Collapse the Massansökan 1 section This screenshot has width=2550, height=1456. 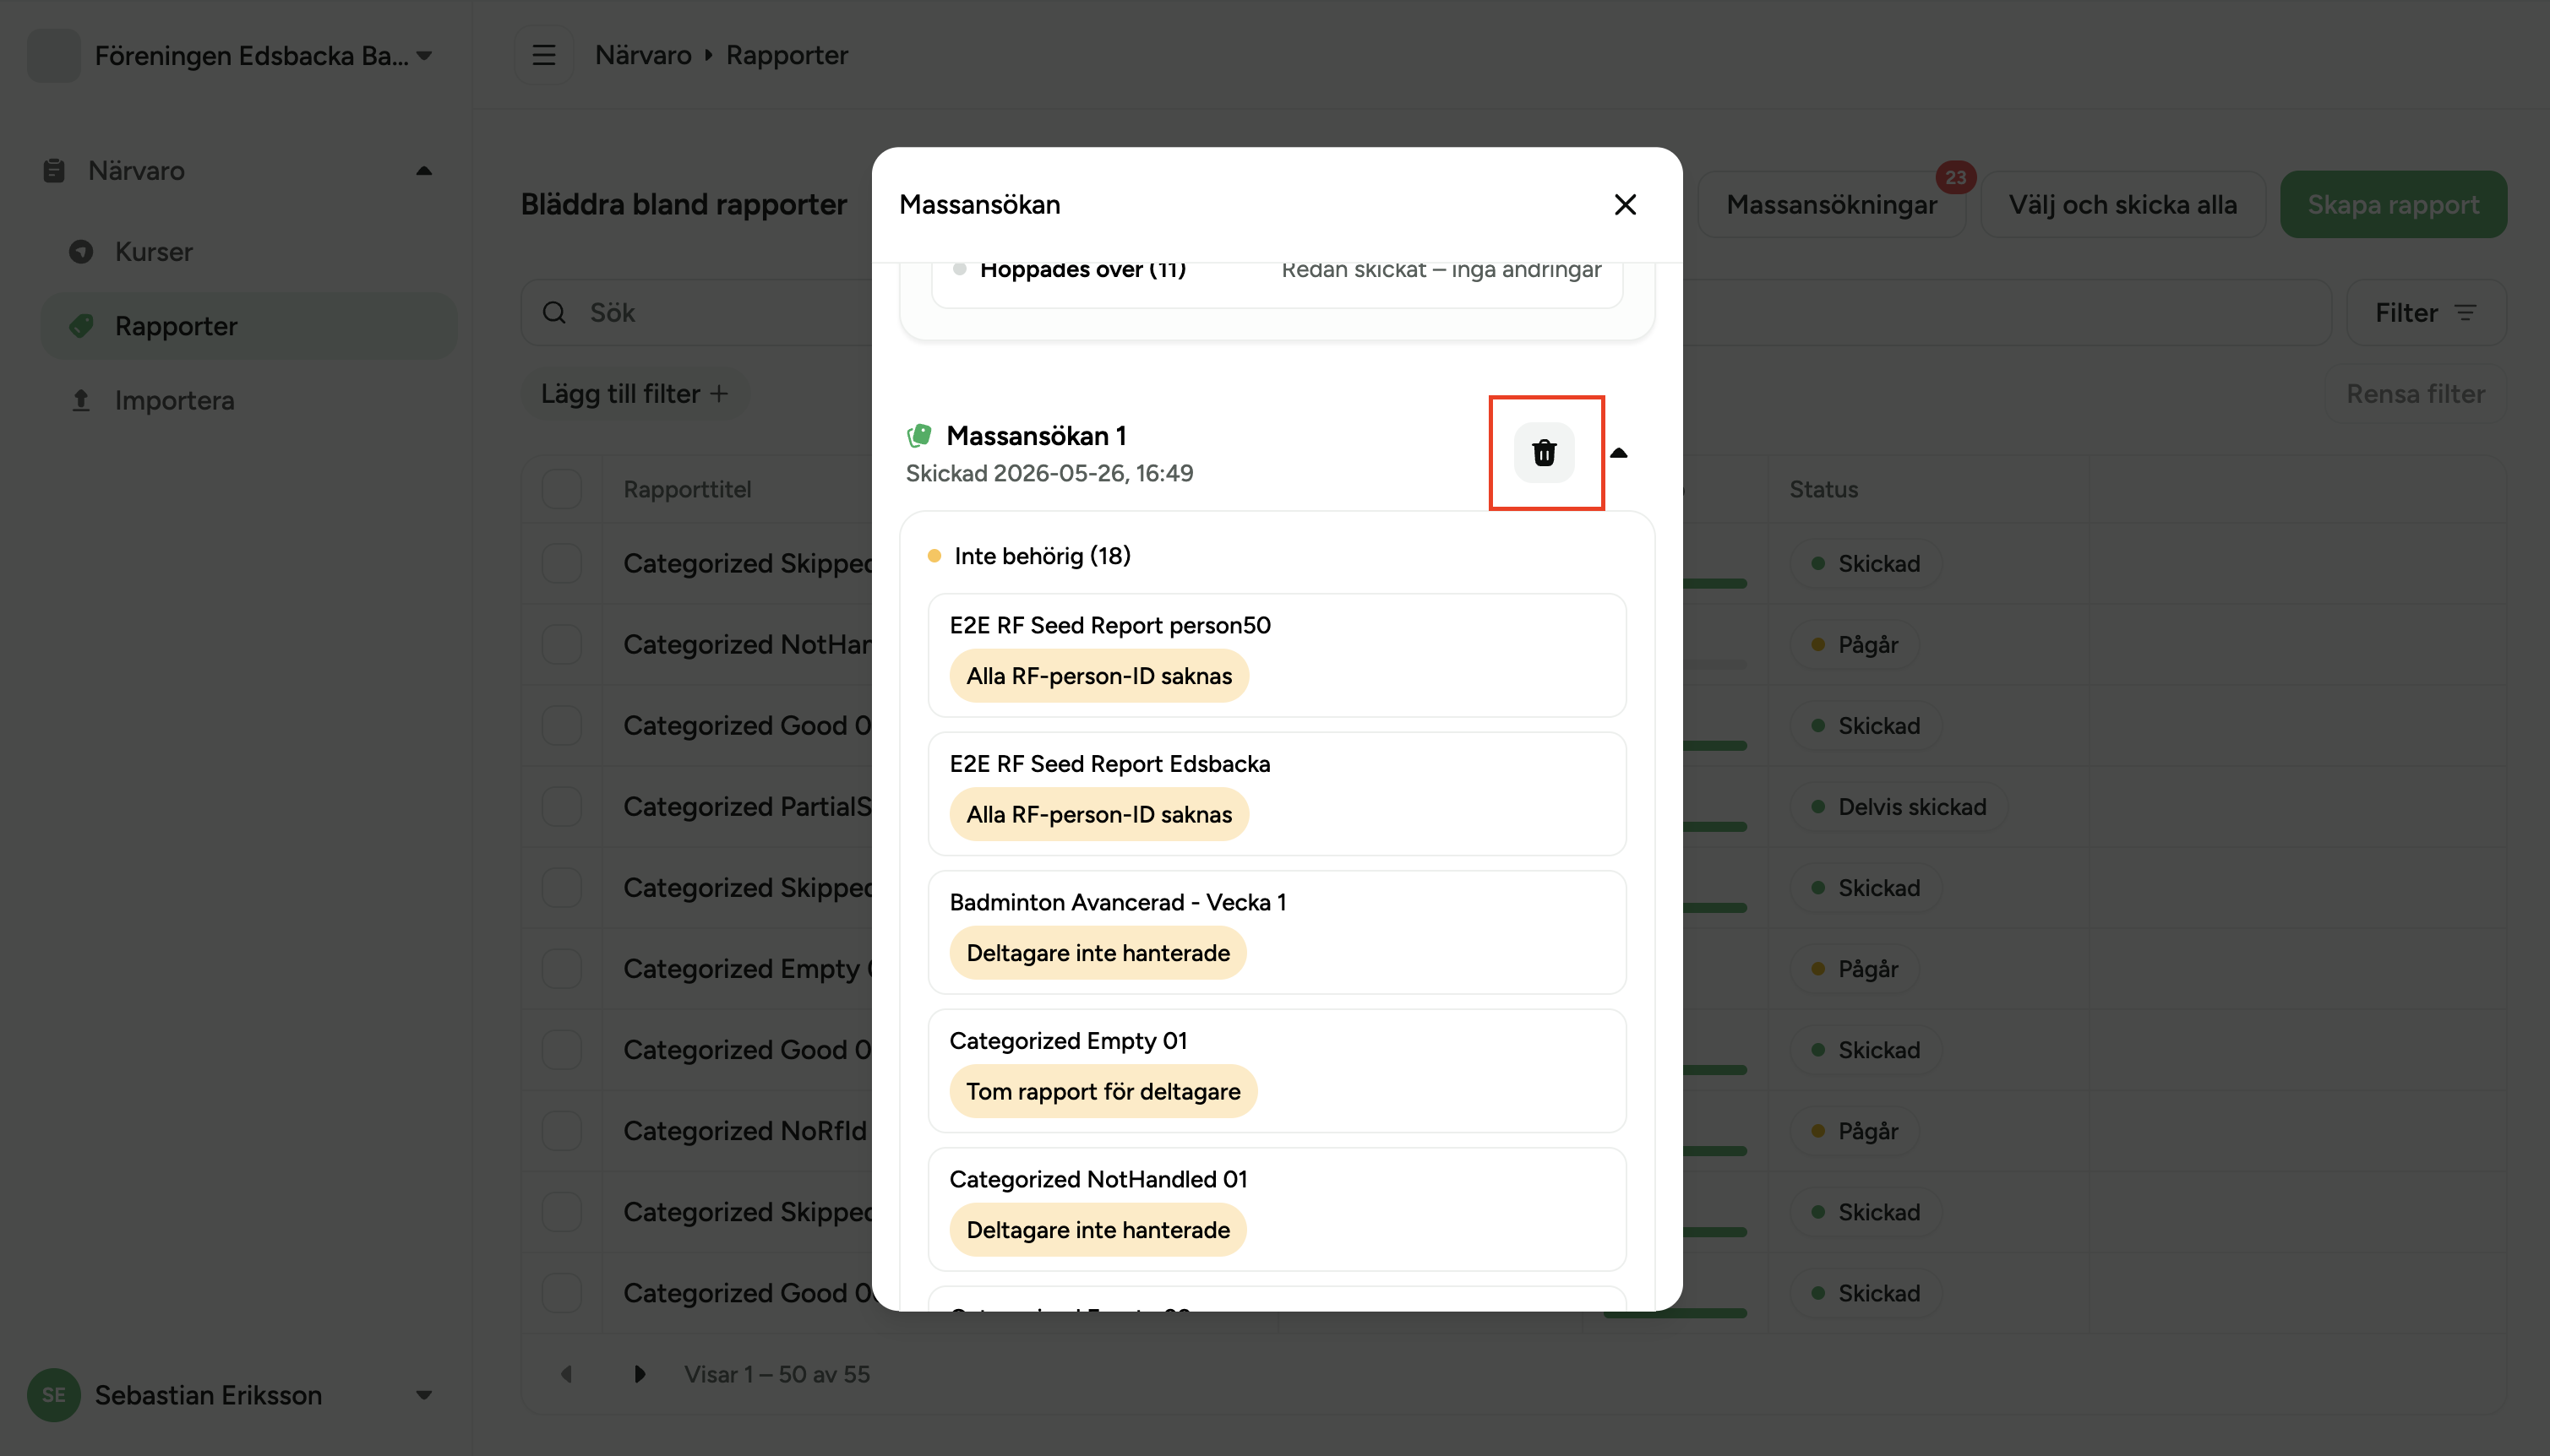pyautogui.click(x=1619, y=453)
